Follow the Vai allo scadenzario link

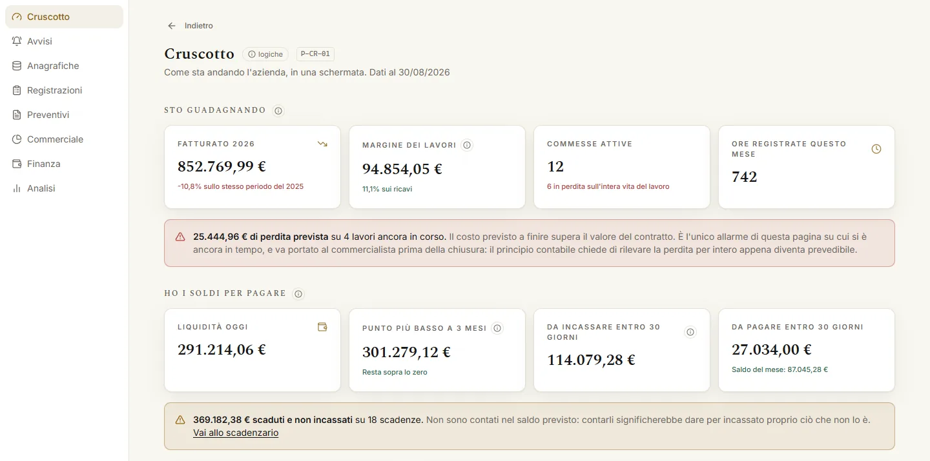point(236,433)
